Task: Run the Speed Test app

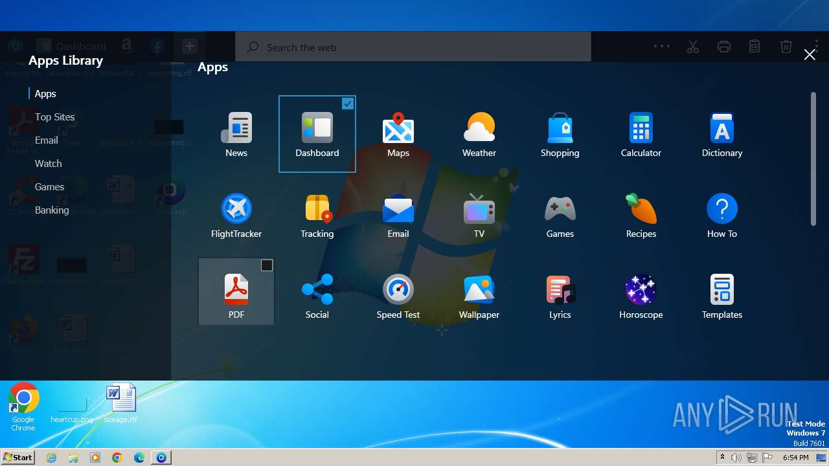Action: (398, 296)
